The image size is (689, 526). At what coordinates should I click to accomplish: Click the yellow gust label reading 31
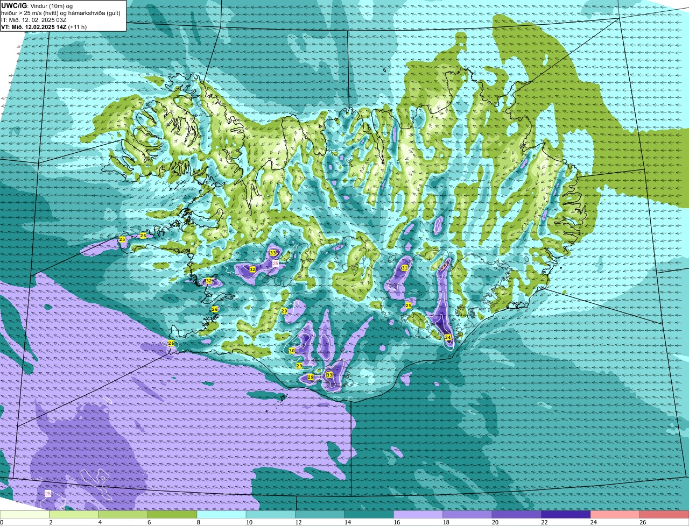(405, 267)
